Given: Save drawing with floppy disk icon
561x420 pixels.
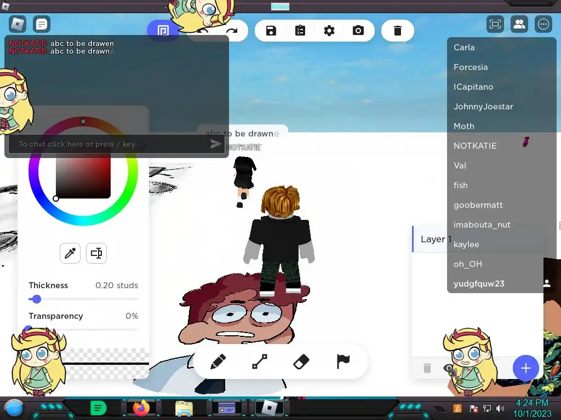Looking at the screenshot, I should (271, 31).
